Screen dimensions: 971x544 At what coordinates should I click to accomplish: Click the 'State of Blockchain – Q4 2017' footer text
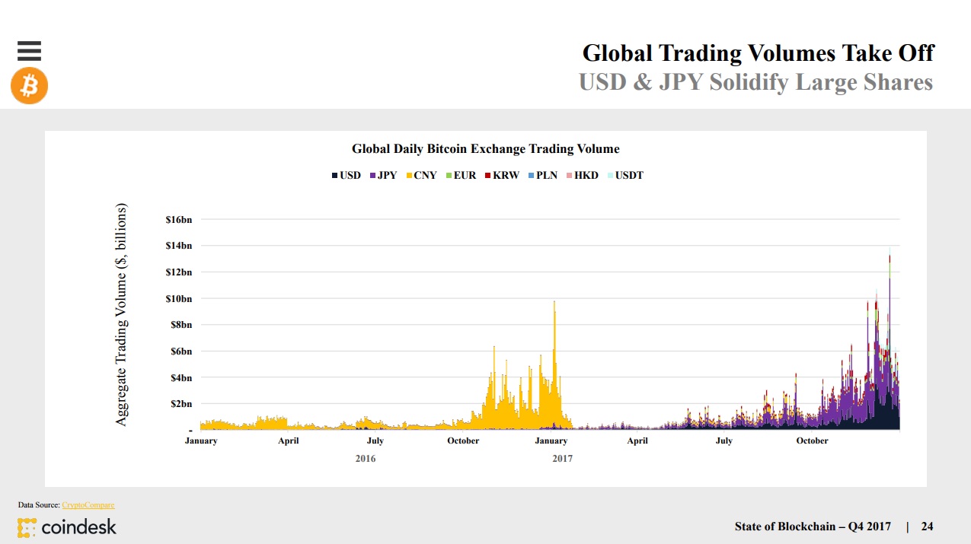tap(813, 527)
